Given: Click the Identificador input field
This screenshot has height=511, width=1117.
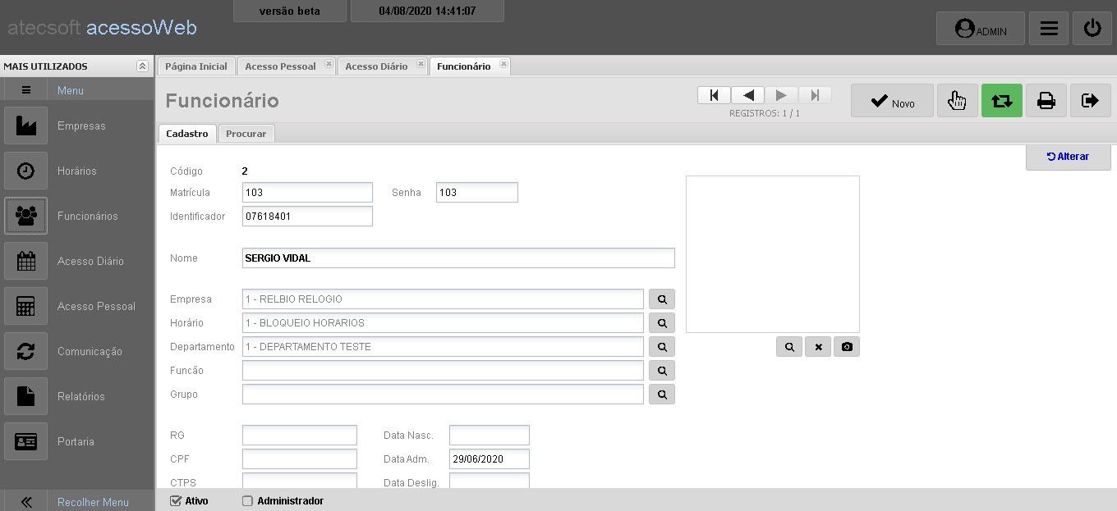Looking at the screenshot, I should point(307,217).
